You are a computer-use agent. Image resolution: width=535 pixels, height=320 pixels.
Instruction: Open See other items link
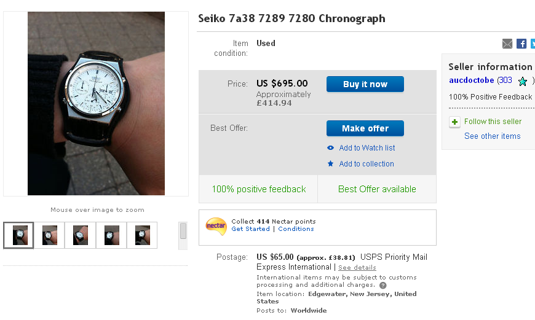[x=492, y=136]
